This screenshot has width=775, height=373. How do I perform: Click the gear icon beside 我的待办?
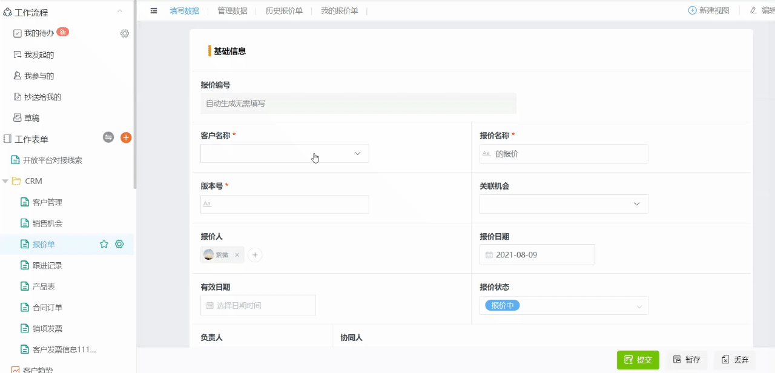[125, 33]
